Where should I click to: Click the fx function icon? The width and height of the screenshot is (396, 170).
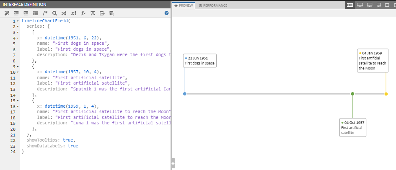tap(83, 13)
